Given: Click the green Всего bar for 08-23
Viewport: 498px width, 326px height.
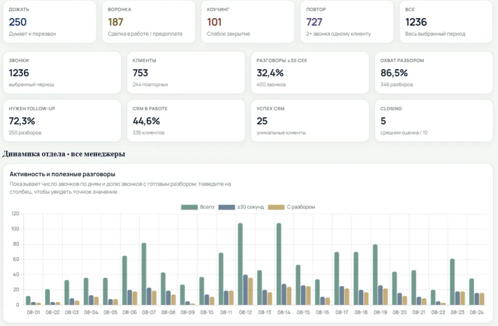Looking at the screenshot, I should click(x=452, y=282).
